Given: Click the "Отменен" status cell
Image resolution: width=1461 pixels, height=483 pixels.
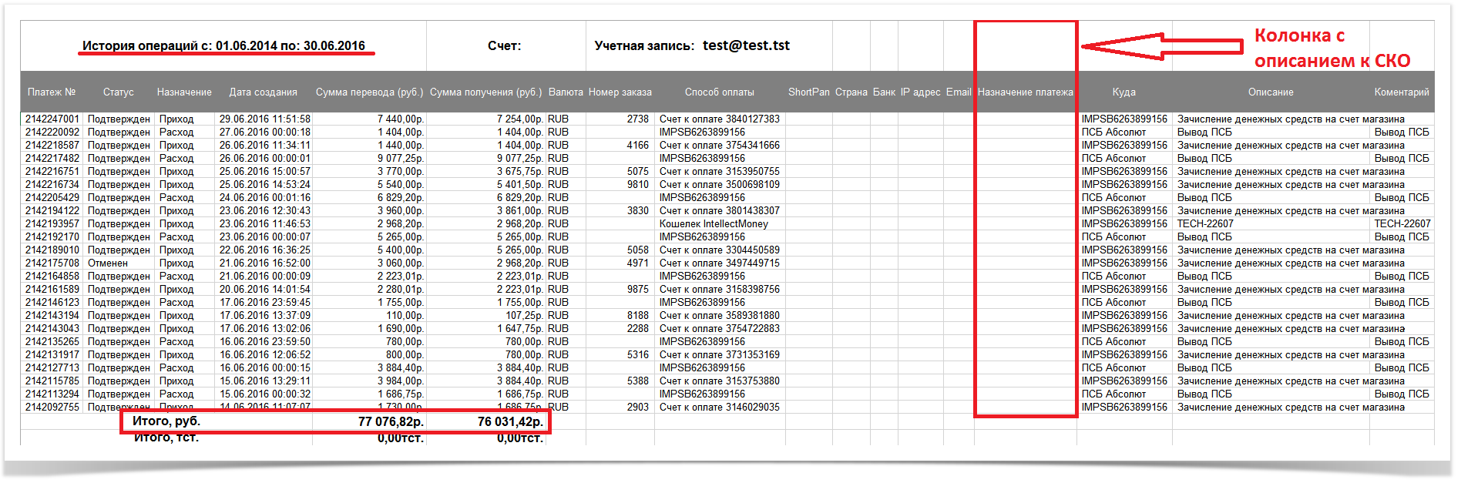Looking at the screenshot, I should 108,263.
